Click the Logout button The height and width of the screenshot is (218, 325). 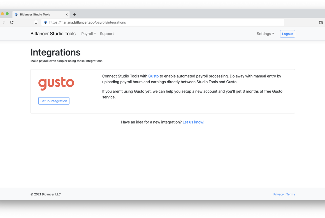tap(287, 34)
